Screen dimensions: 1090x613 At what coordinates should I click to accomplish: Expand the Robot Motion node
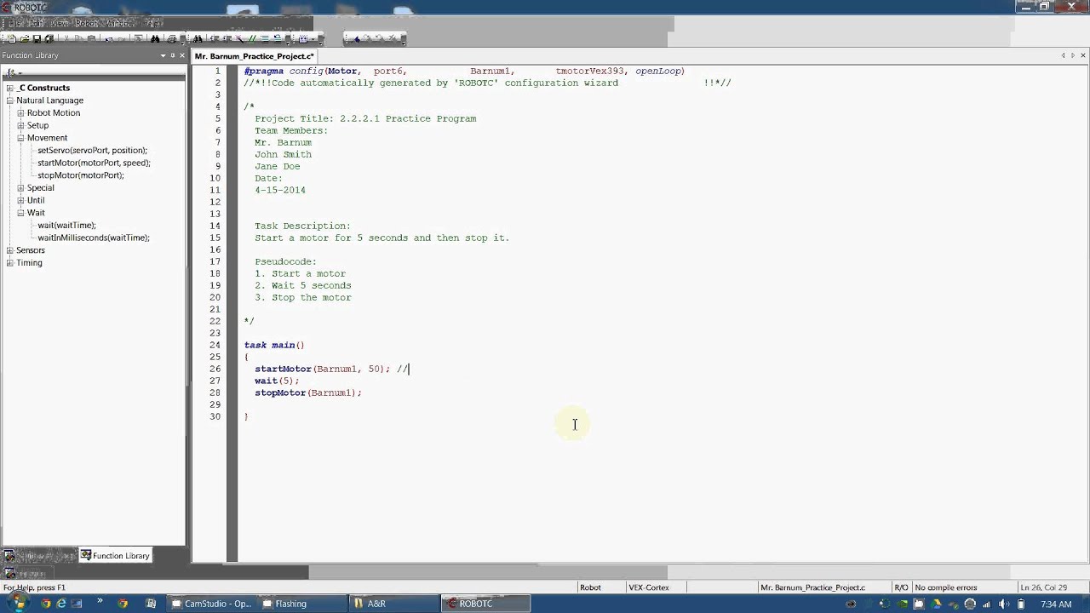pyautogui.click(x=20, y=112)
